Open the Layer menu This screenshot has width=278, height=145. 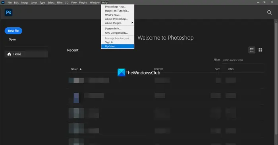(x=34, y=2)
